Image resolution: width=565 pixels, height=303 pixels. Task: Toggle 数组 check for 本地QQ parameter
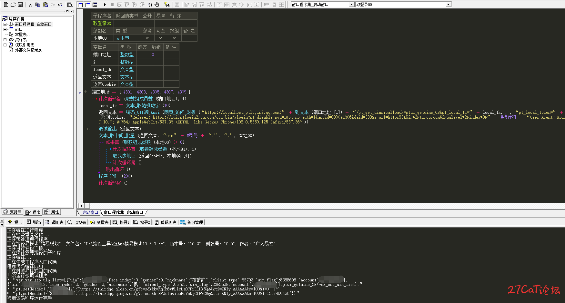(174, 38)
